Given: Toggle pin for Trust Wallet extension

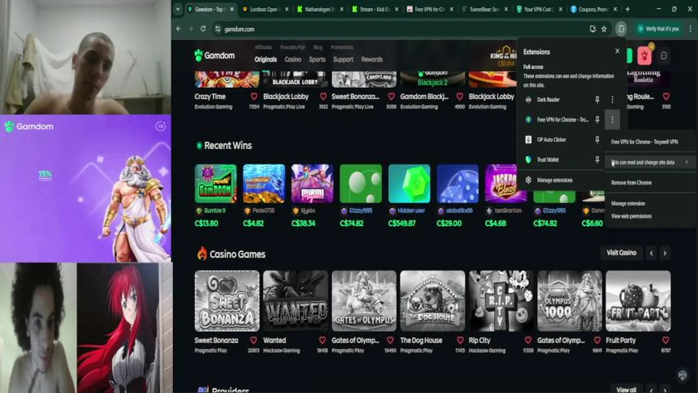Looking at the screenshot, I should point(597,160).
